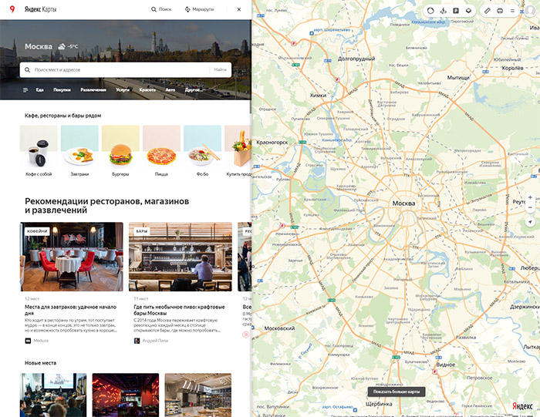Screen dimensions: 540x417
Task: Toggle street panorama icon on map toolbar
Action: pyautogui.click(x=444, y=11)
